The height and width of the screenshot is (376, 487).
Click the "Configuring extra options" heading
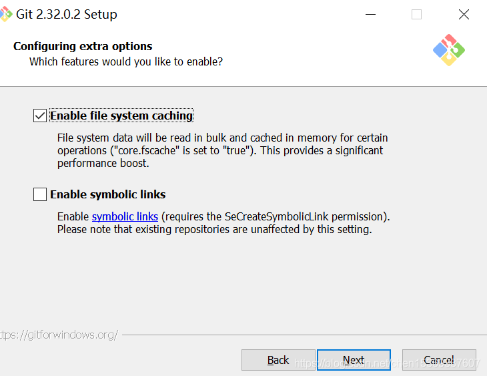[x=83, y=46]
